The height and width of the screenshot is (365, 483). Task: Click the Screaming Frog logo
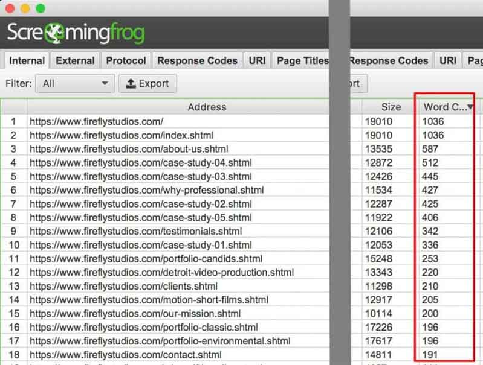coord(76,33)
